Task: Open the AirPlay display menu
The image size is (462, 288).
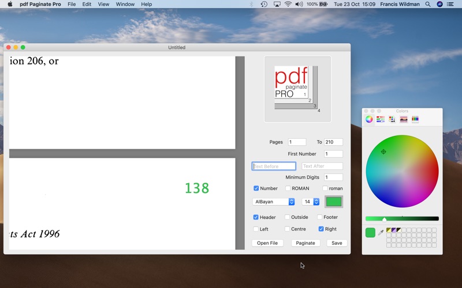Action: [x=277, y=4]
